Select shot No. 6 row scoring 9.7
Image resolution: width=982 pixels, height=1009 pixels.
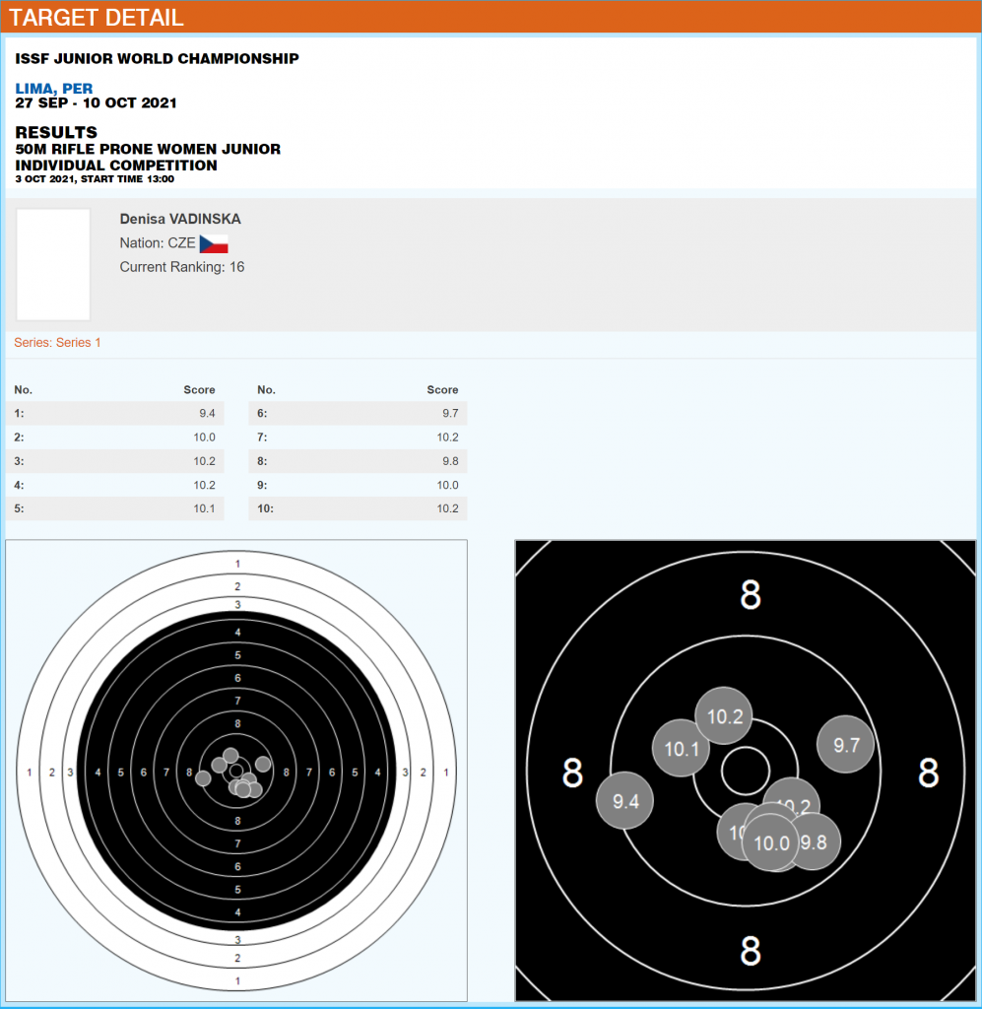tap(358, 414)
